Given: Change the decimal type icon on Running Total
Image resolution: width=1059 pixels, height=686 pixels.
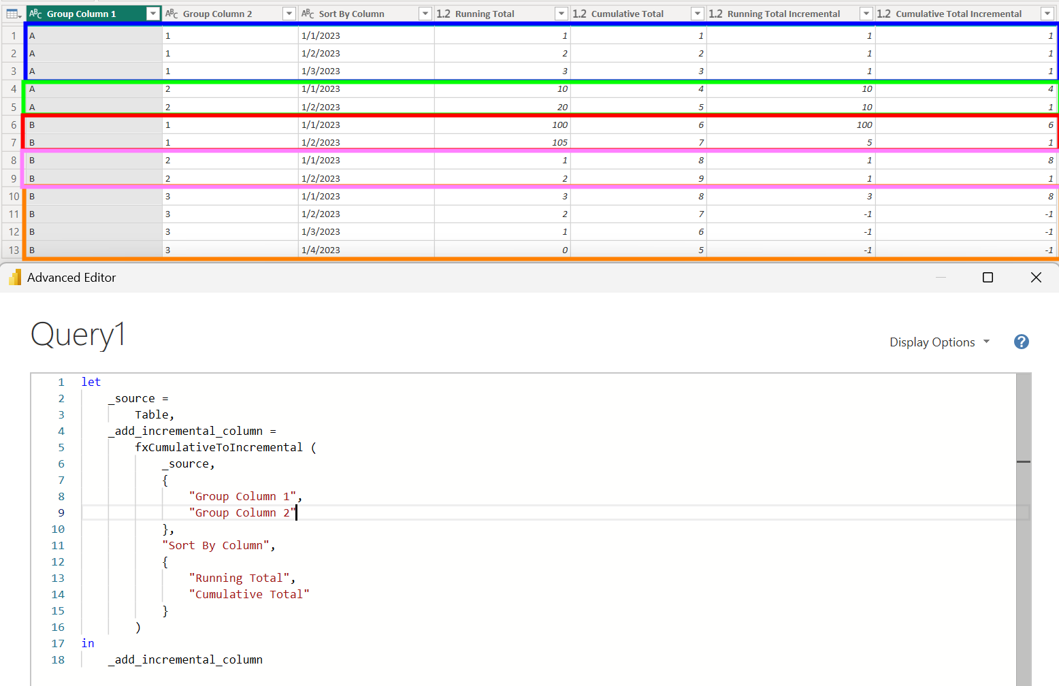Looking at the screenshot, I should [x=443, y=14].
